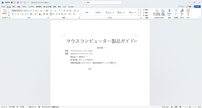Switch to the Layout (レイアウト) tab
The image size is (202, 108).
point(31,7)
